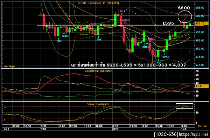Click the 9:30 time label above 10/5
This screenshot has width=210, height=138.
184,126
